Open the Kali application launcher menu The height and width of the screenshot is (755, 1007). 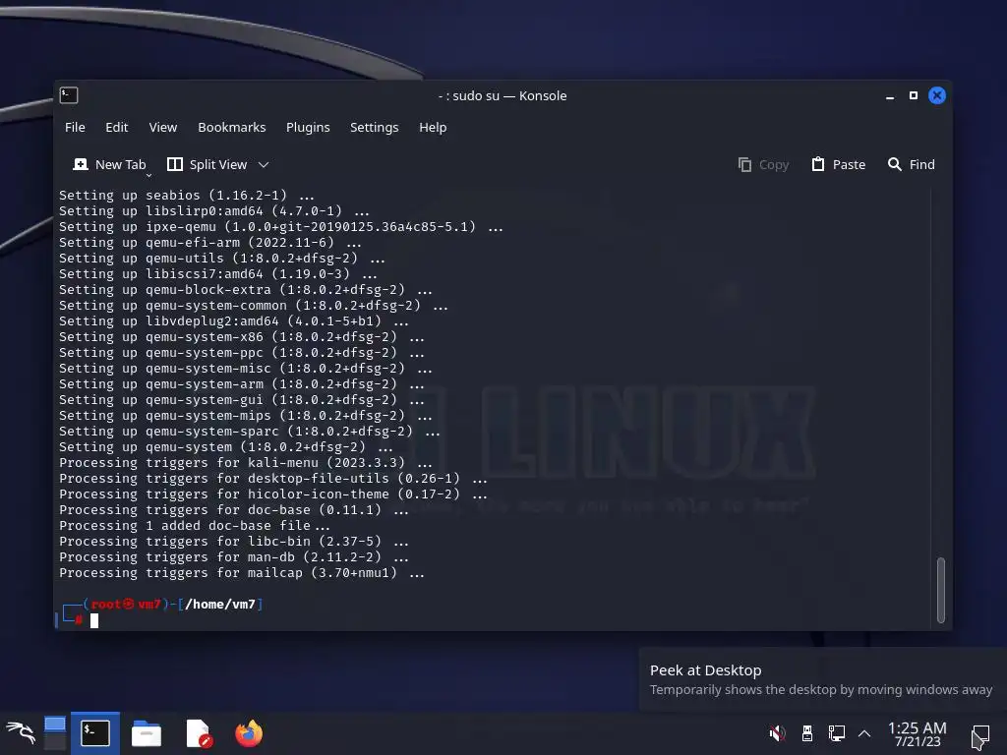pyautogui.click(x=21, y=732)
